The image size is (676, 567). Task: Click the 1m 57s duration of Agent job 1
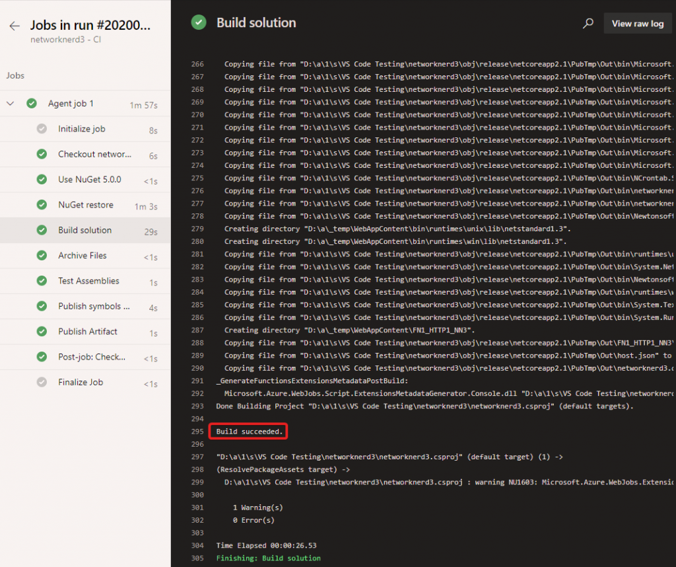(143, 105)
